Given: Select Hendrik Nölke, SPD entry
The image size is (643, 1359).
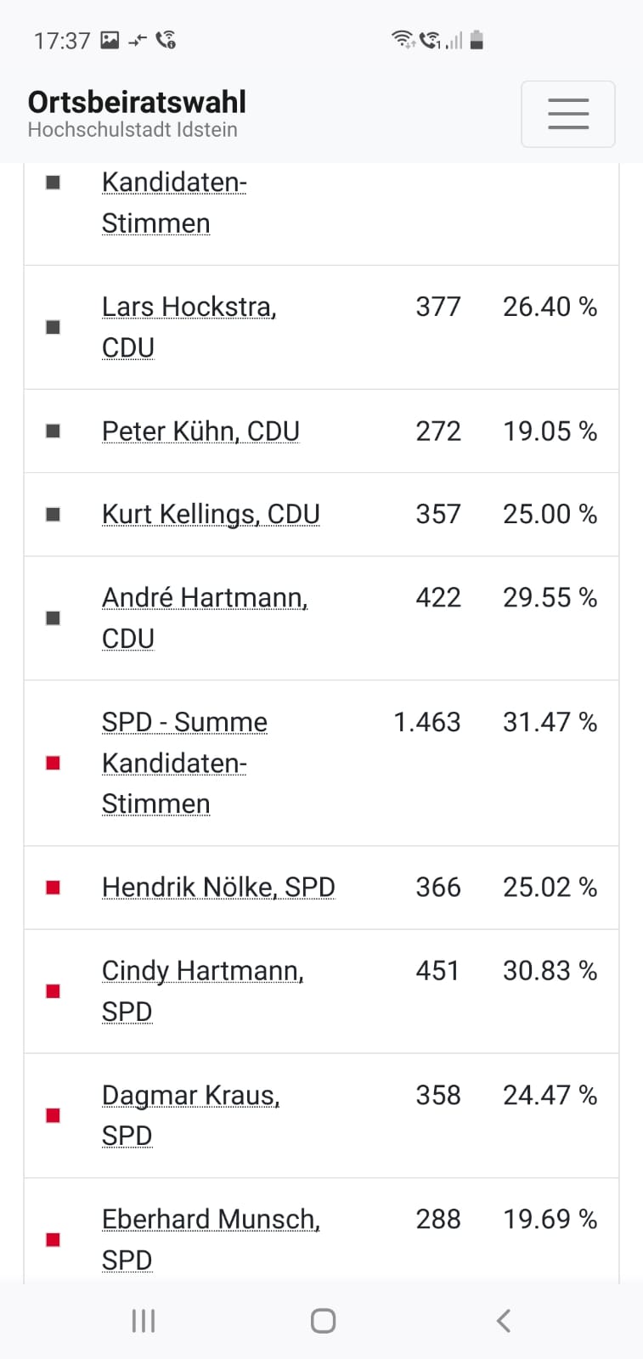Looking at the screenshot, I should click(218, 888).
